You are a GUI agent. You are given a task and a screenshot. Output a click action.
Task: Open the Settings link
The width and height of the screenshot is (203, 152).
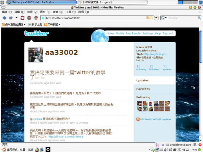pyautogui.click(x=148, y=33)
